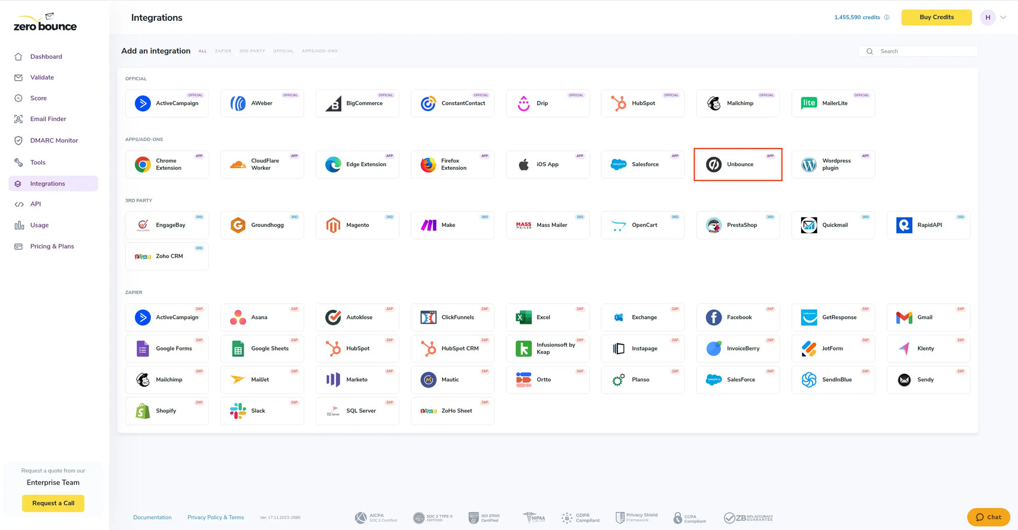This screenshot has width=1018, height=530.
Task: Open Email Finder from the sidebar
Action: tap(48, 119)
